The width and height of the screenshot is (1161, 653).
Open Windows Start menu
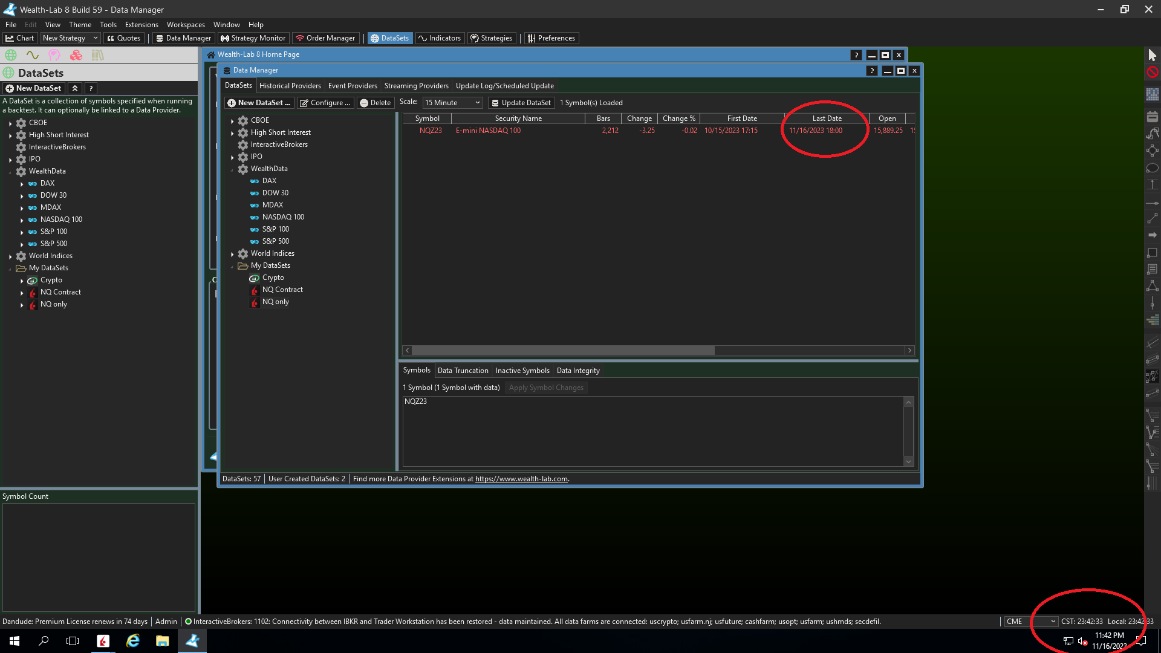point(15,641)
